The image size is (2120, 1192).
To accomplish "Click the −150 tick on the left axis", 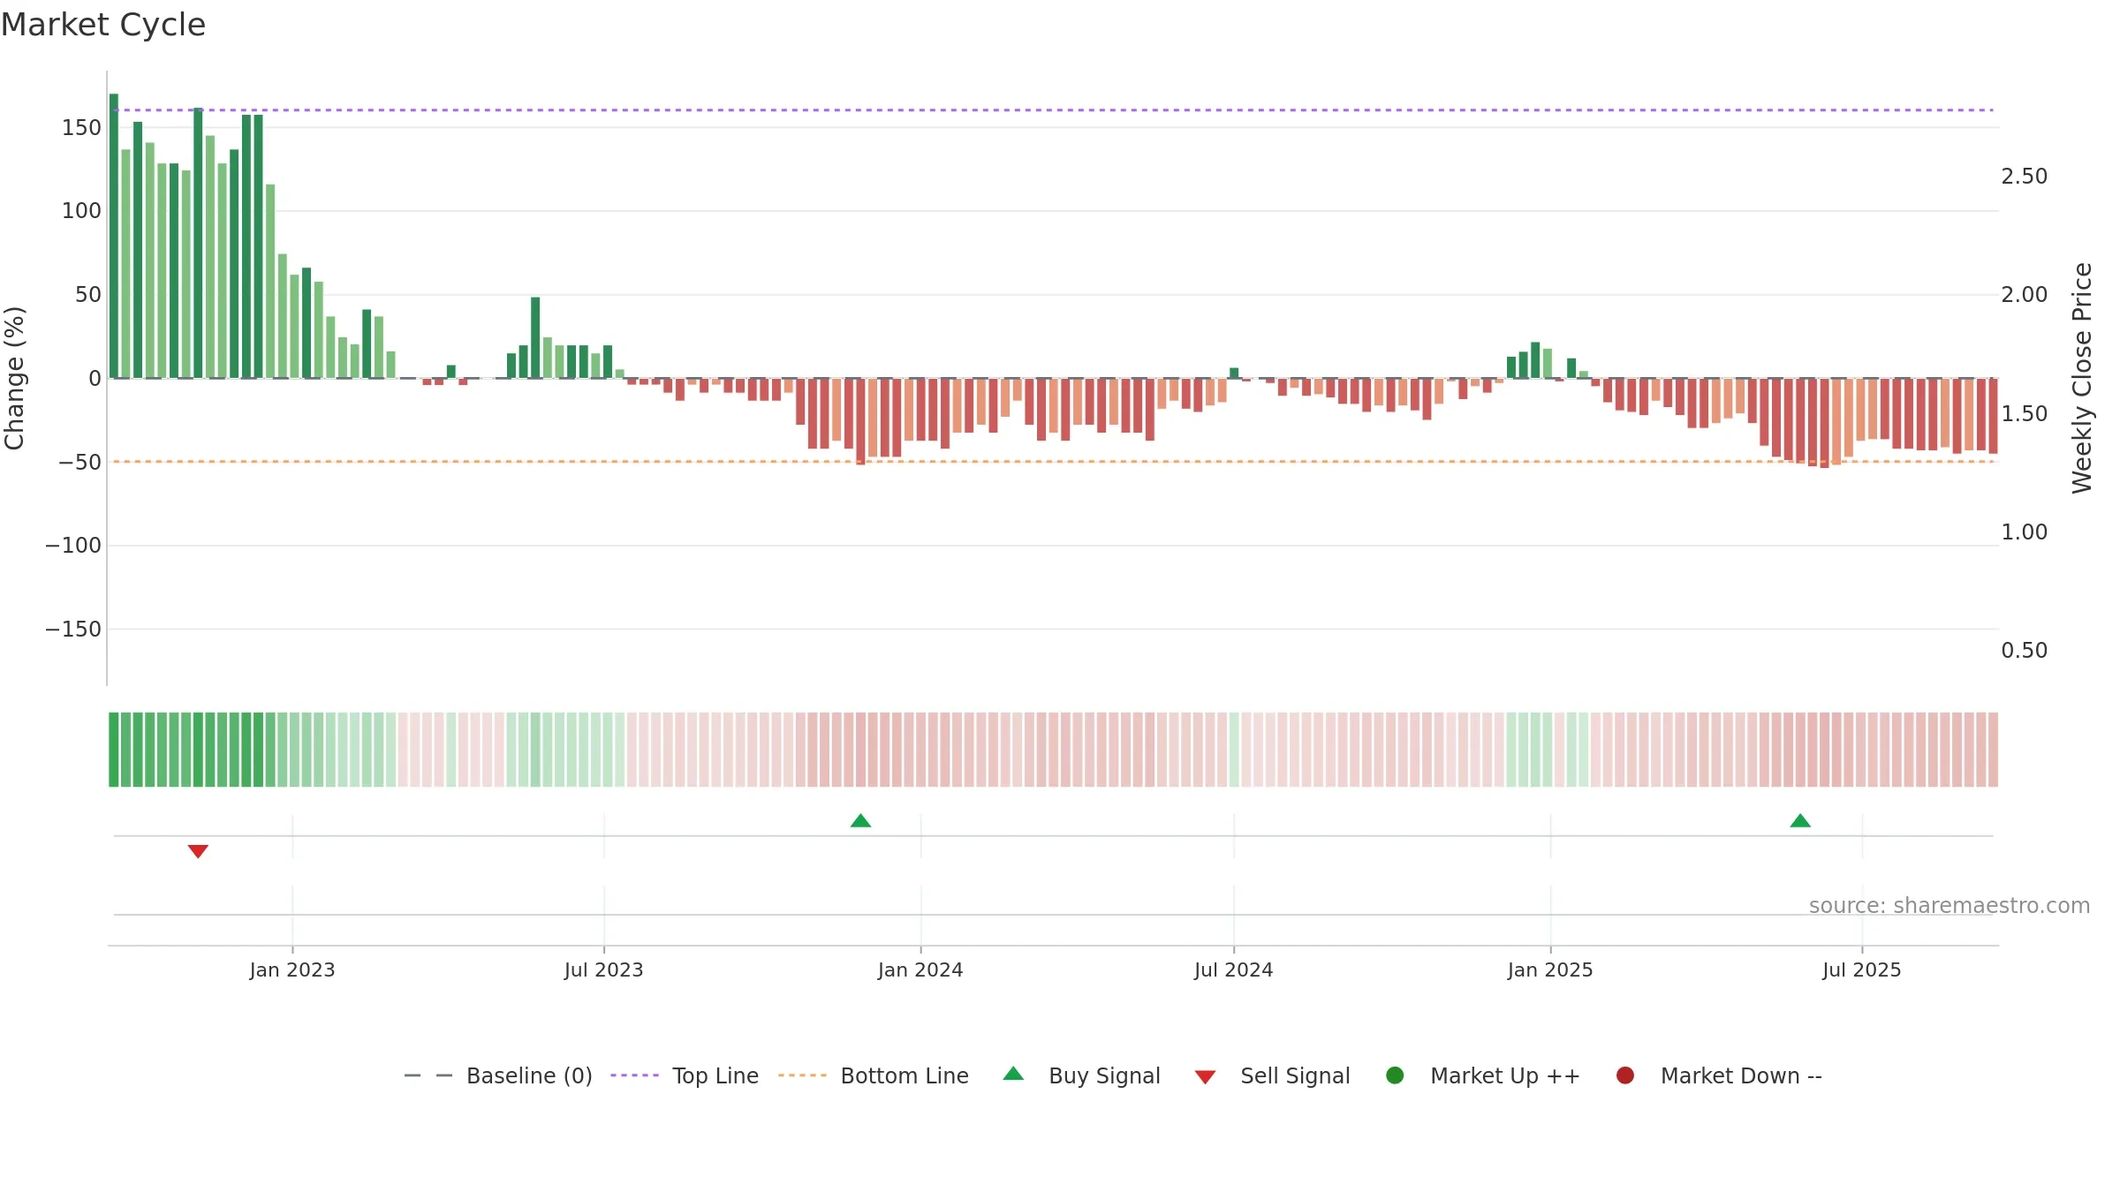I will tap(73, 630).
